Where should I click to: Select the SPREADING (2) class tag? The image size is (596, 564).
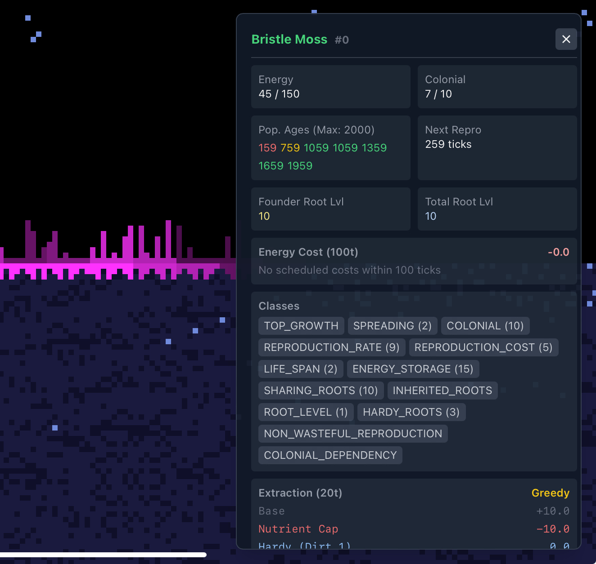click(392, 326)
